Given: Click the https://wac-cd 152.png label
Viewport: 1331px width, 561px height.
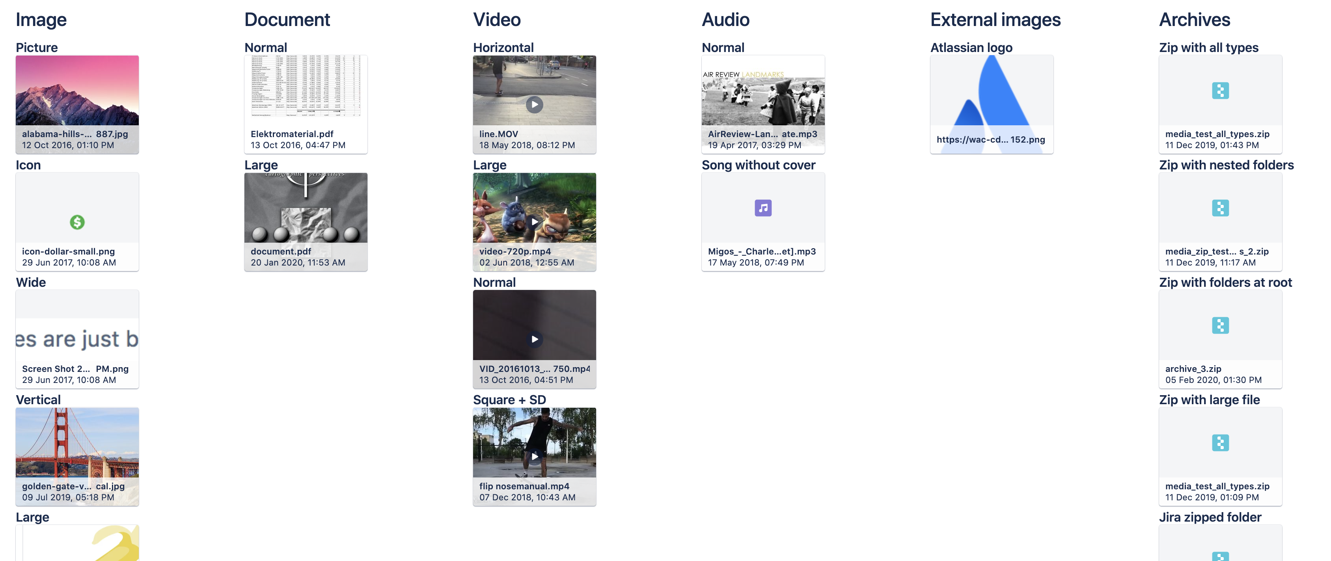Looking at the screenshot, I should (x=990, y=139).
